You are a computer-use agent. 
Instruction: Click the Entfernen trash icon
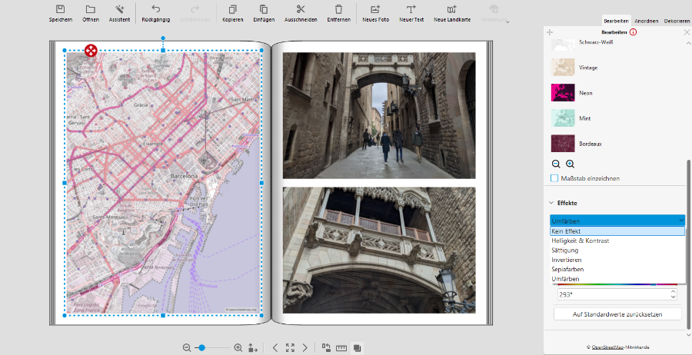(x=338, y=9)
